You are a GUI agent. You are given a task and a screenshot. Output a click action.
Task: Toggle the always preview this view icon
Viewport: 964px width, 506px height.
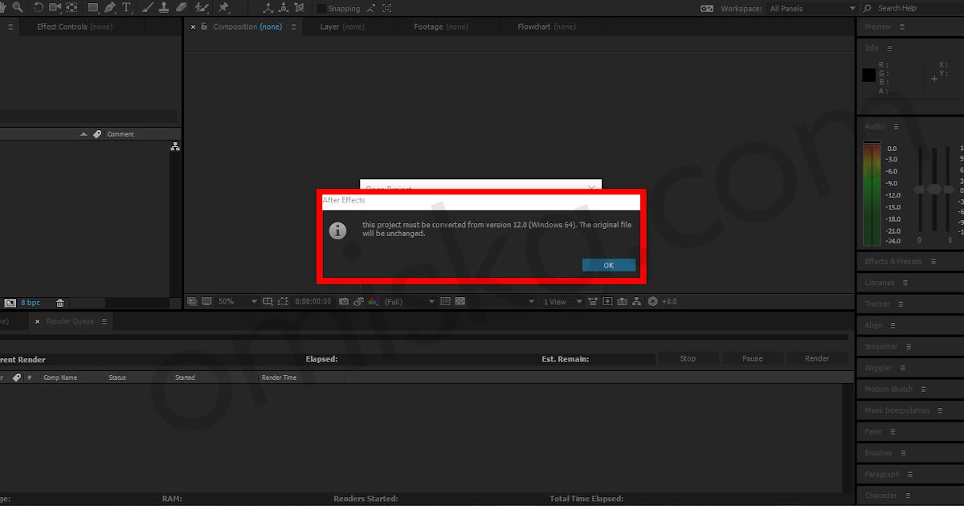click(192, 301)
